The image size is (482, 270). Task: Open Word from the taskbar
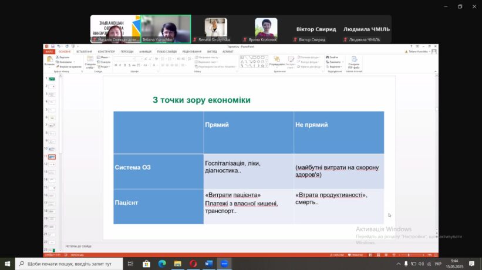208,264
